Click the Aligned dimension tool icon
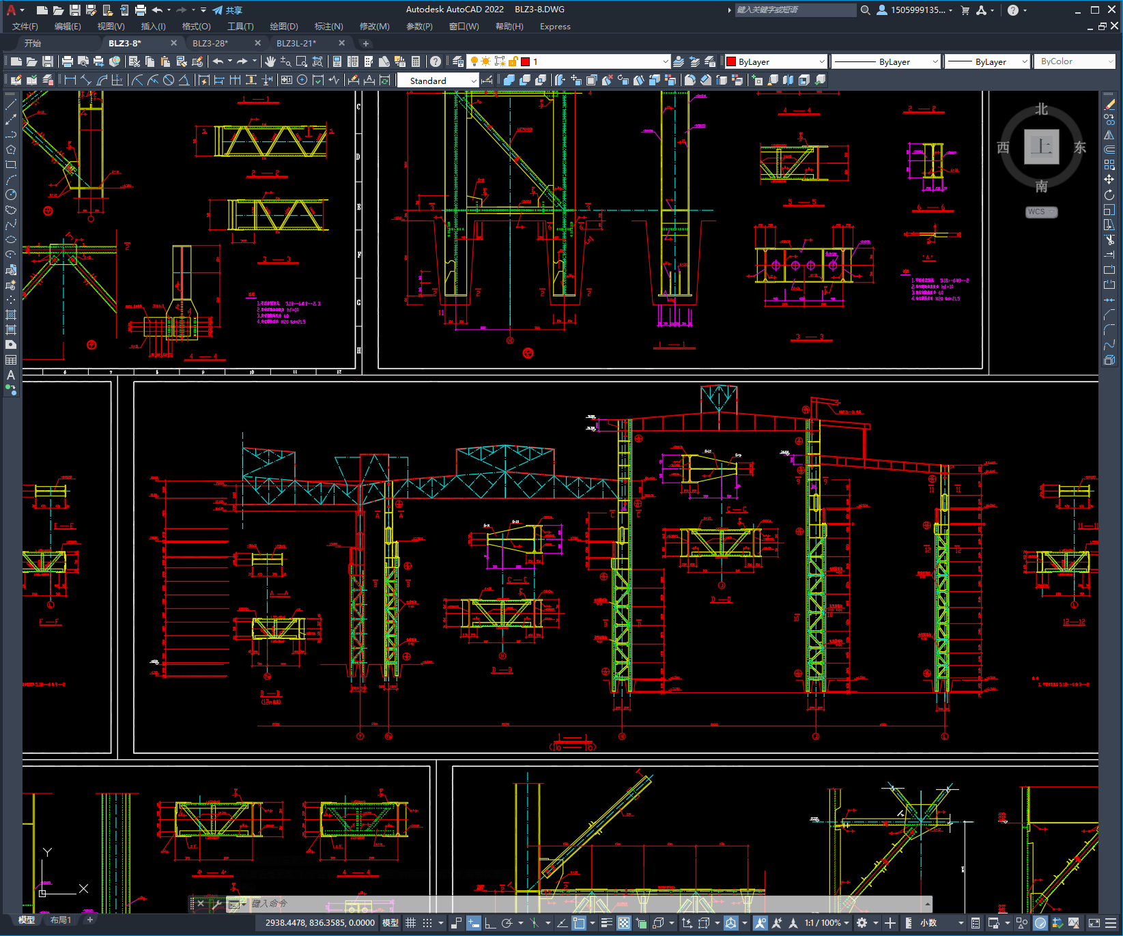The image size is (1123, 936). tap(86, 80)
